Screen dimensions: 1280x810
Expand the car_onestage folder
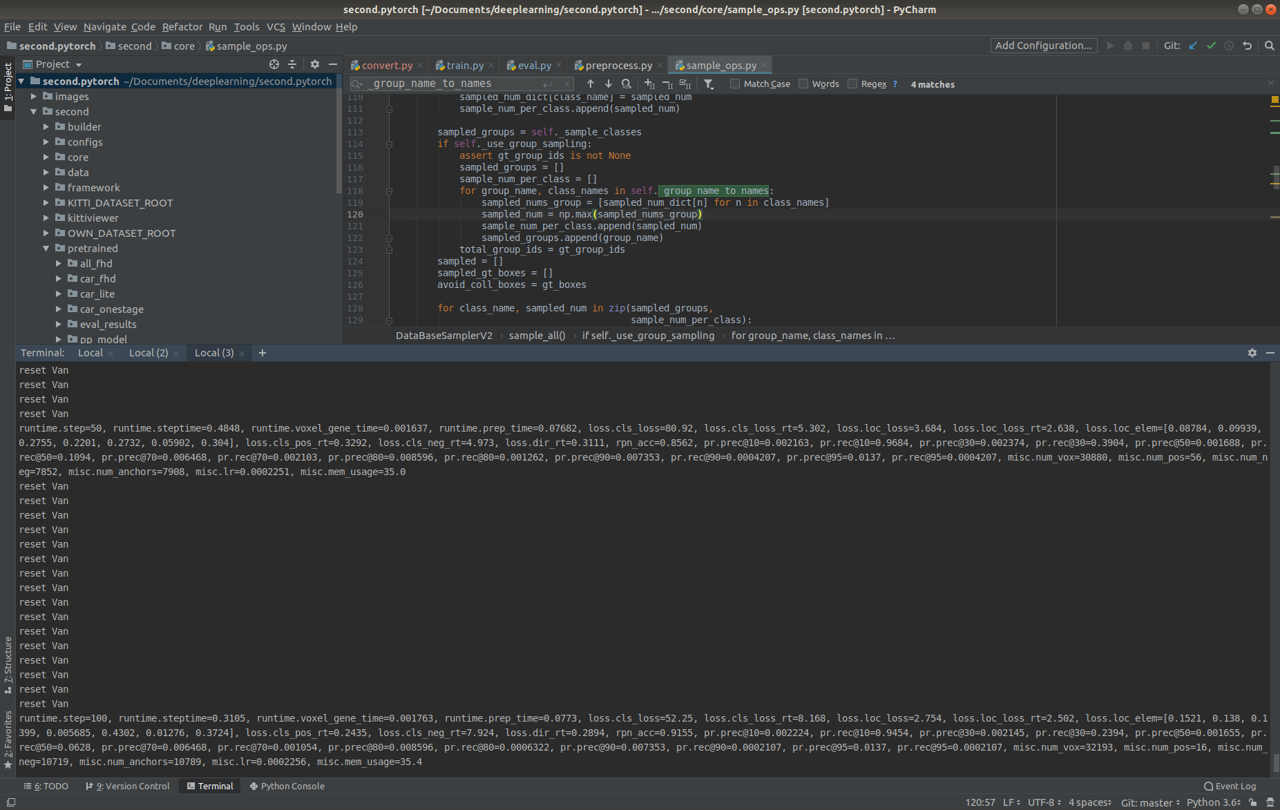59,309
